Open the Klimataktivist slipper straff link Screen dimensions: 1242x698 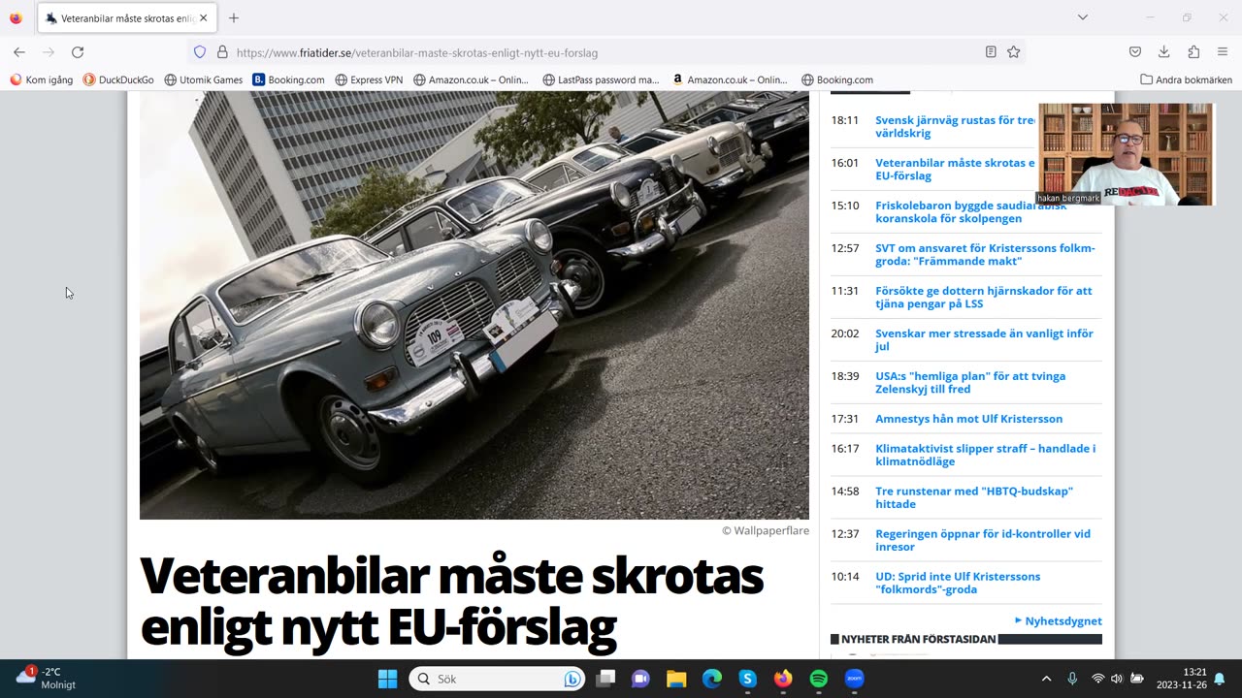click(x=985, y=455)
